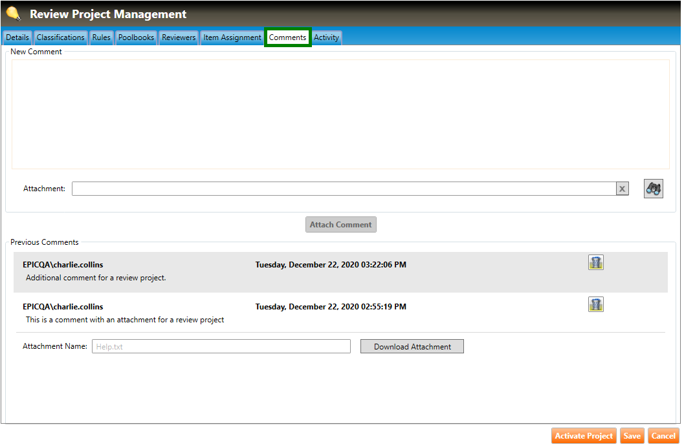Open the Reviewers tab

pos(179,37)
